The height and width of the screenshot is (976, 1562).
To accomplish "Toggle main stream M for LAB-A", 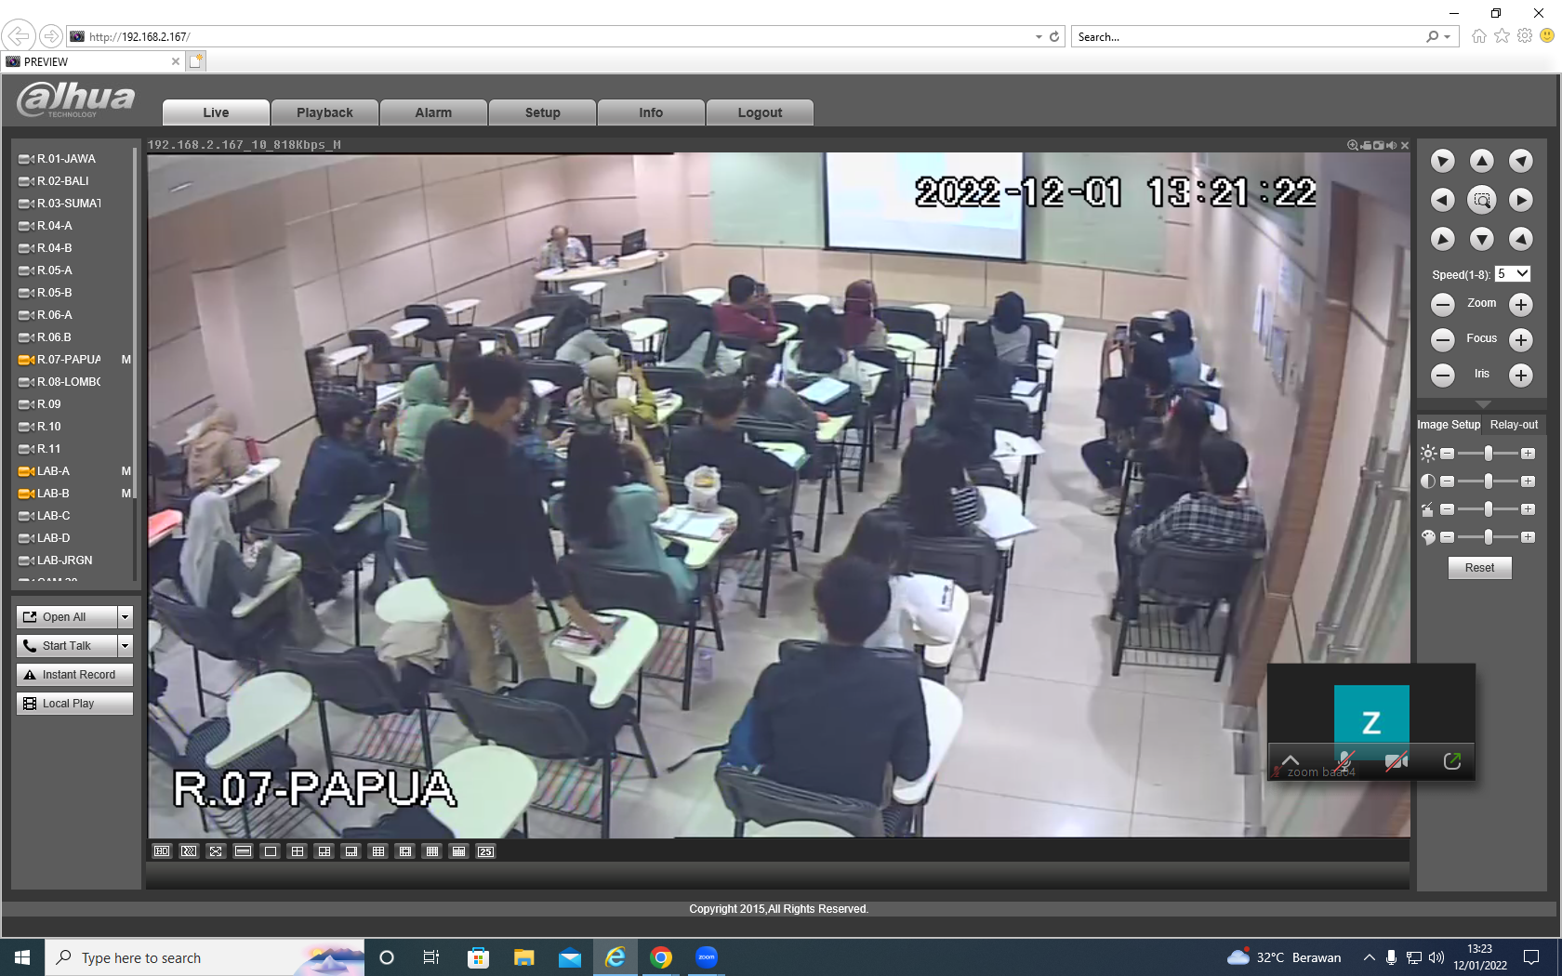I will pos(126,471).
